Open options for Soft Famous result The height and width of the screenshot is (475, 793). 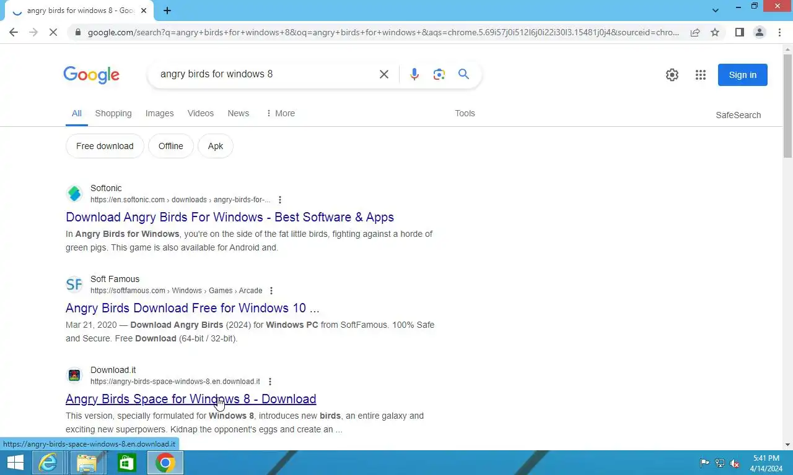pyautogui.click(x=271, y=291)
